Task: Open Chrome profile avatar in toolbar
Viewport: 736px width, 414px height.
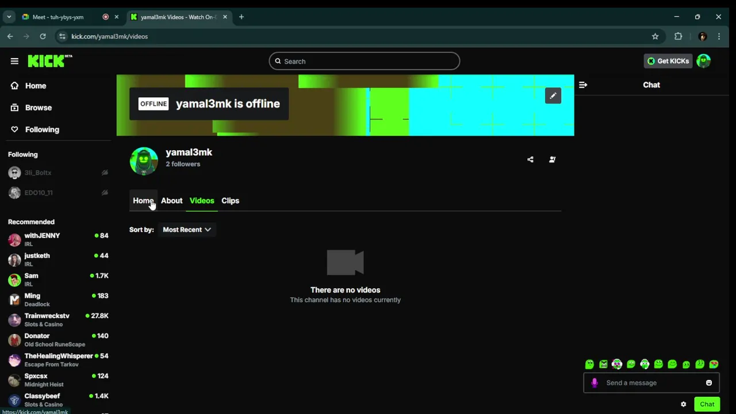Action: tap(702, 36)
